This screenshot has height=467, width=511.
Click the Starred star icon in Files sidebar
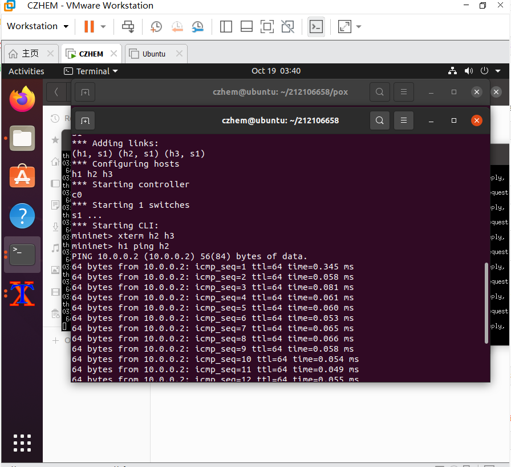55,140
